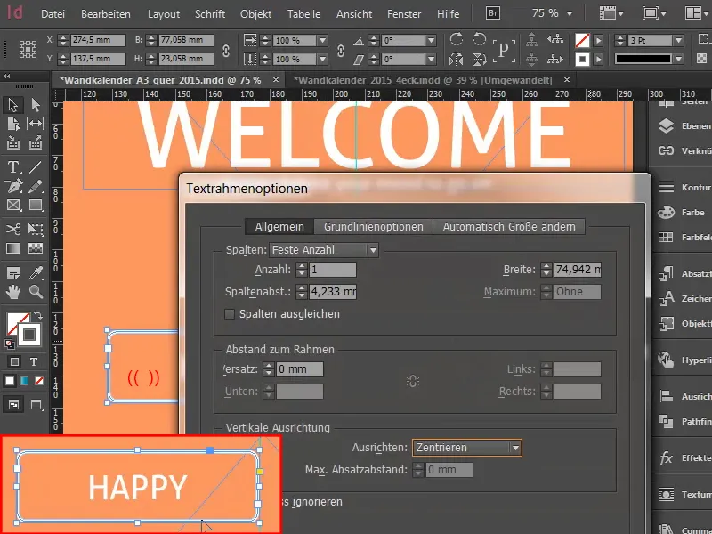Select the Eyedropper tool
The width and height of the screenshot is (712, 534).
pyautogui.click(x=36, y=272)
